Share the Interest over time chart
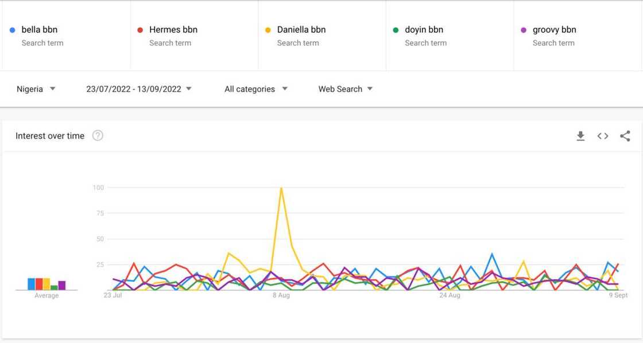 pyautogui.click(x=625, y=136)
